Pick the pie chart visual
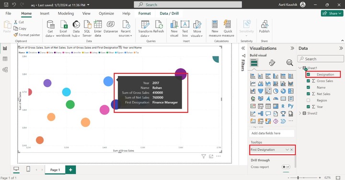 [276, 91]
